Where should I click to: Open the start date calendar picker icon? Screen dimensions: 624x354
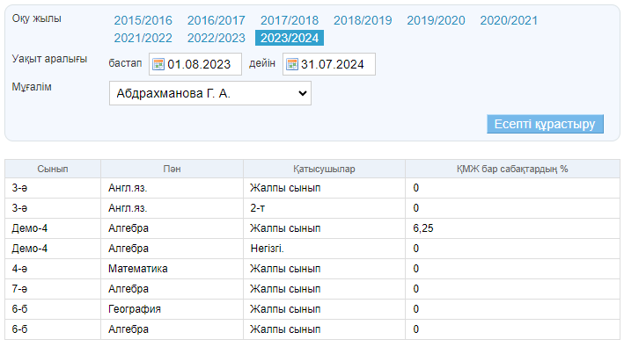point(158,64)
